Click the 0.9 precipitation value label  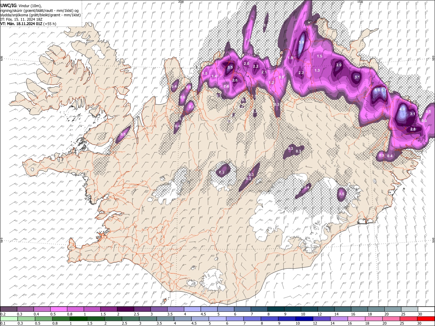(281, 77)
